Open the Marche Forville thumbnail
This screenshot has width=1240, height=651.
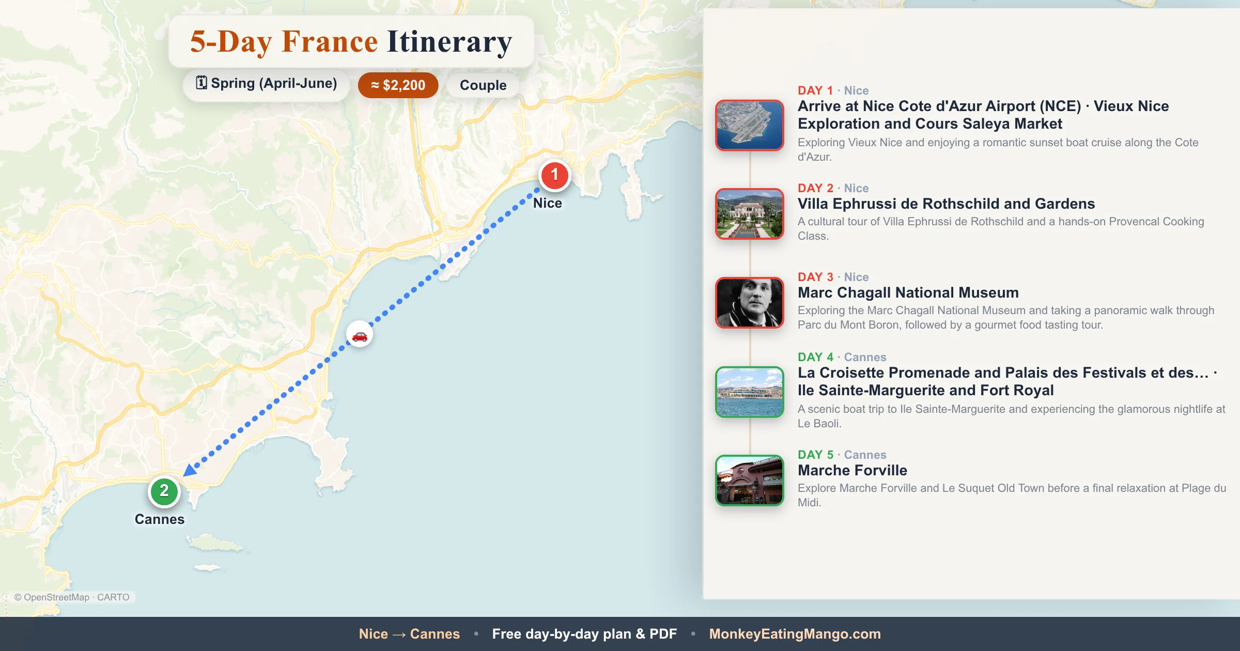click(x=750, y=481)
